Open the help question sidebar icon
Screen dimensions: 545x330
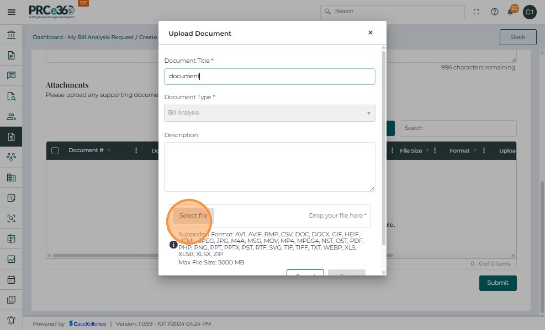tap(11, 300)
